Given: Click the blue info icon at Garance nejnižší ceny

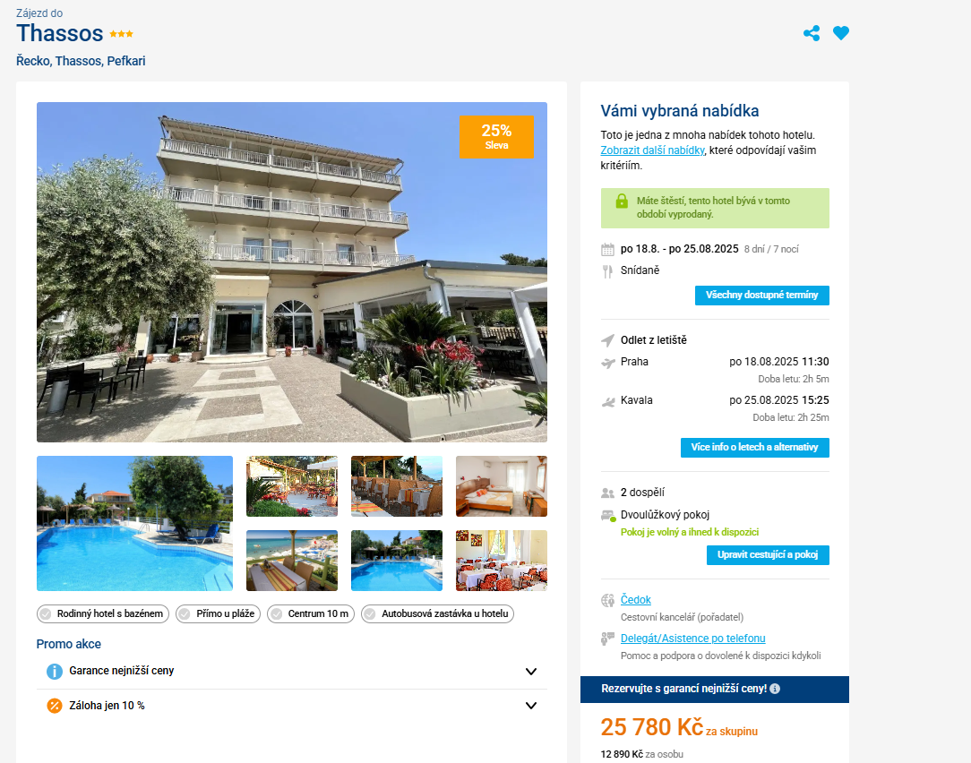Looking at the screenshot, I should (55, 672).
